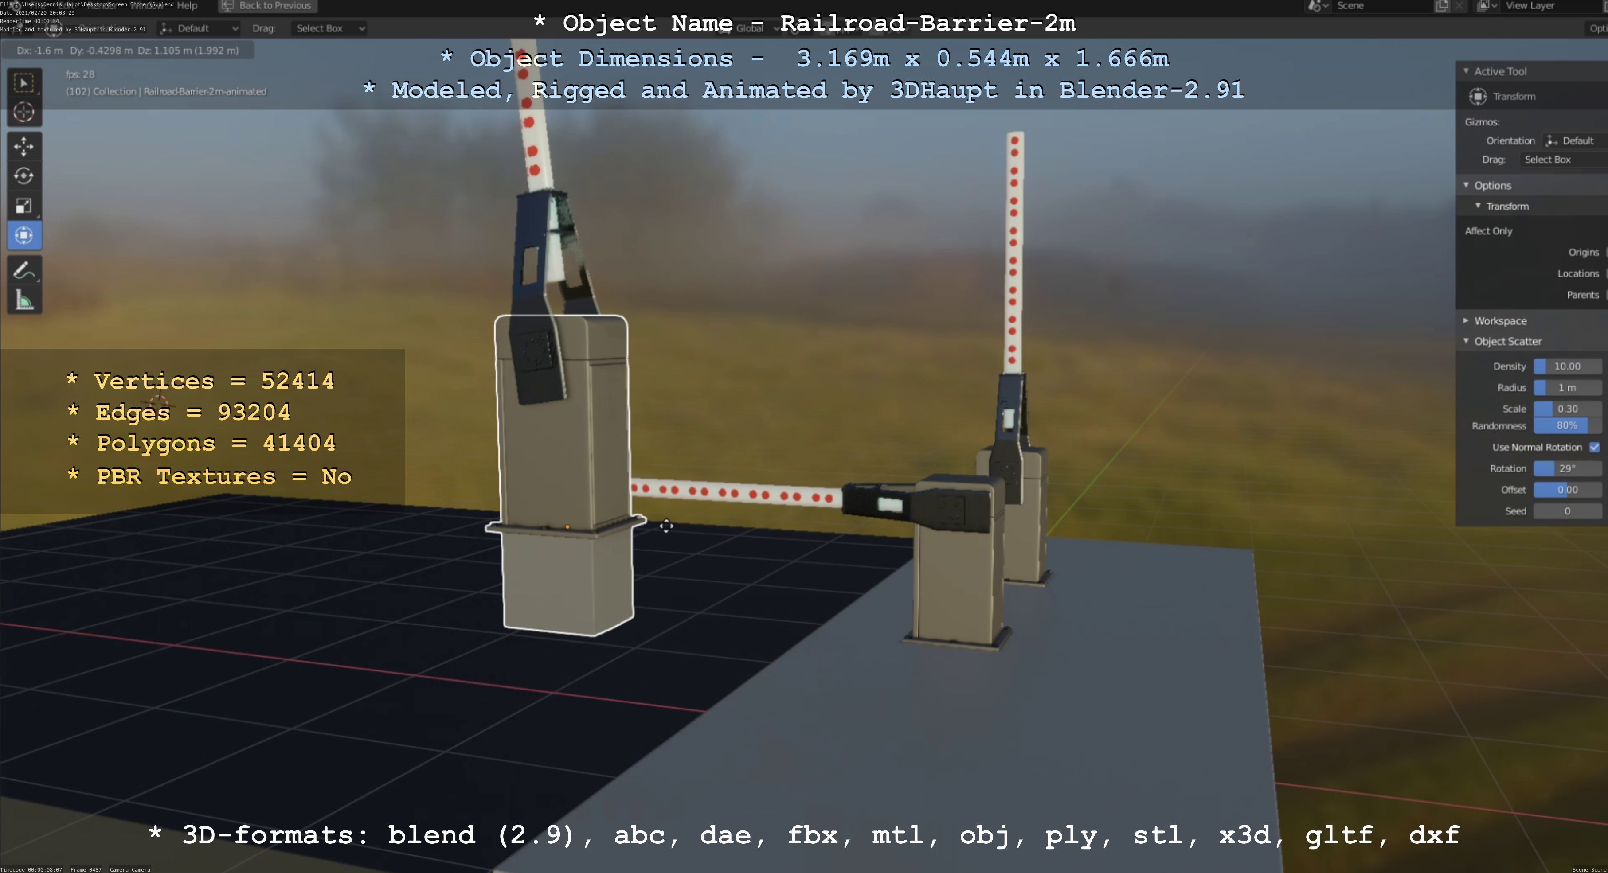Adjust the Radius slider showing 1 m
The image size is (1608, 873).
tap(1567, 387)
